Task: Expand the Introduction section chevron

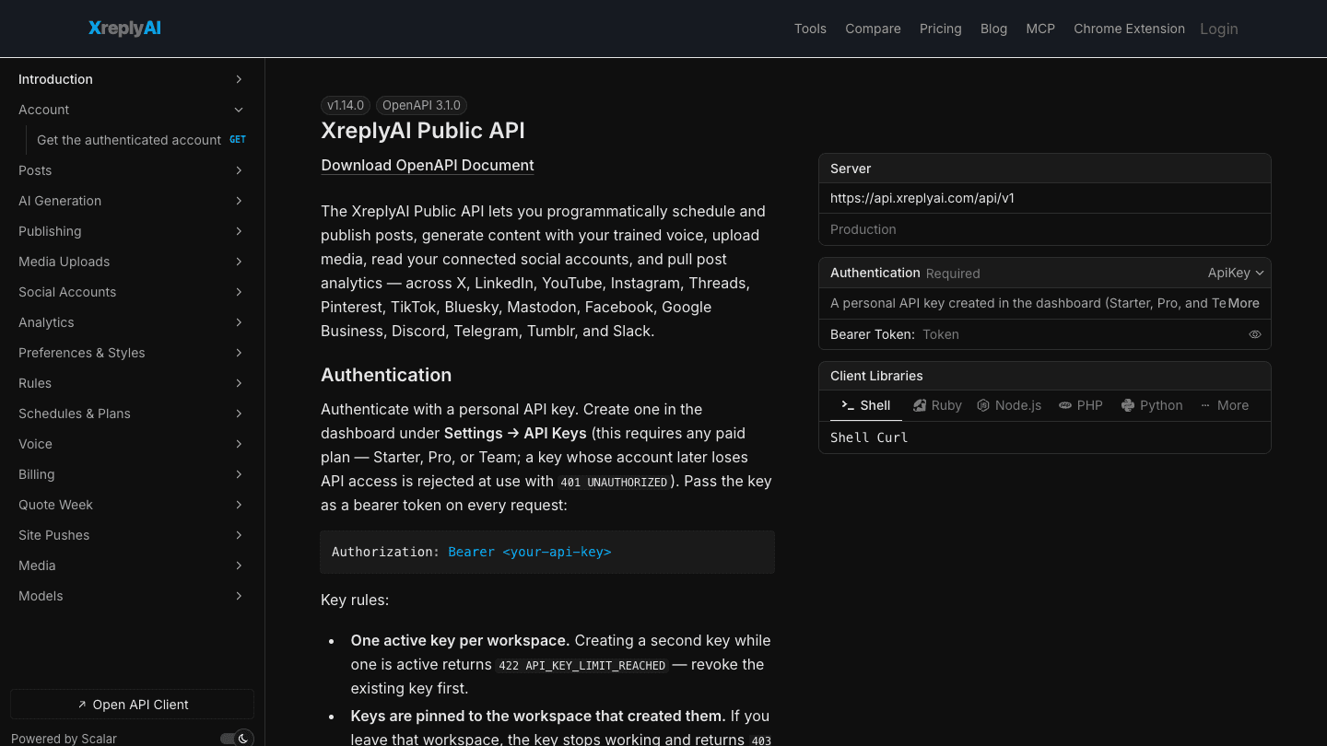Action: (x=239, y=79)
